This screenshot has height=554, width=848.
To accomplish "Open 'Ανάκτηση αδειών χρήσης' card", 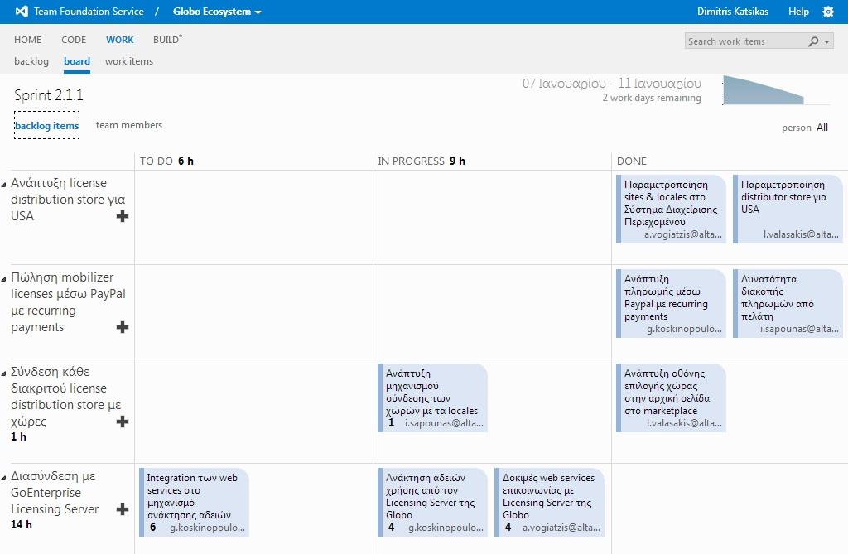I will 432,502.
